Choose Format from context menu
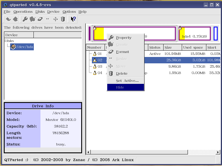Screen dimensions: 222x166 click(x=125, y=52)
